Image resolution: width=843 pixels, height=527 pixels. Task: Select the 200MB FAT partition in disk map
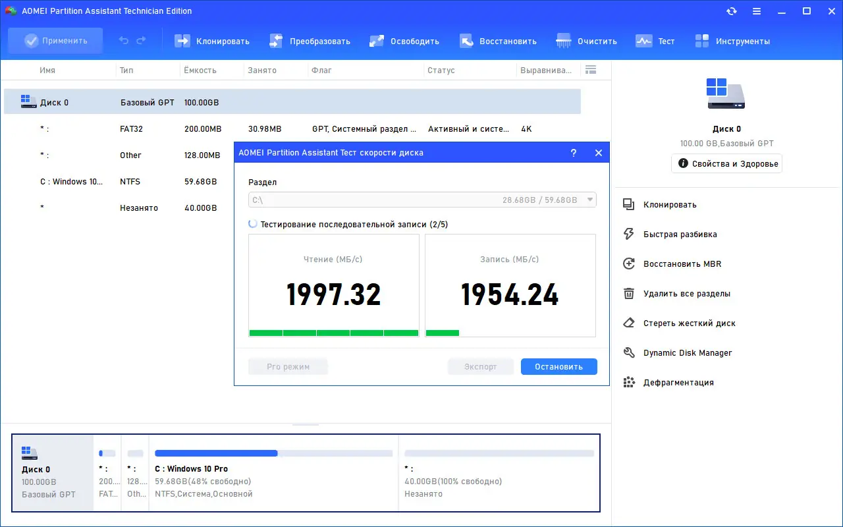(x=107, y=472)
